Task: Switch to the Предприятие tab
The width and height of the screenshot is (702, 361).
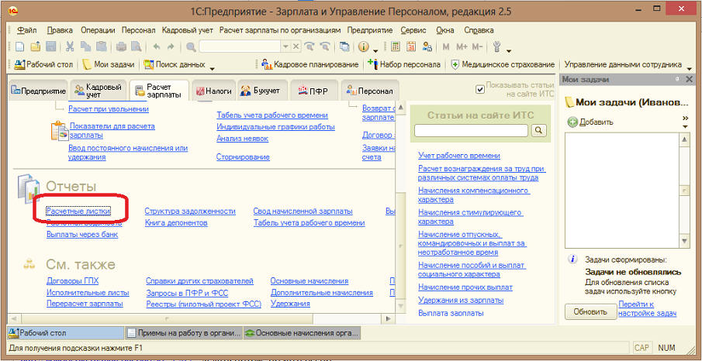Action: tap(38, 91)
